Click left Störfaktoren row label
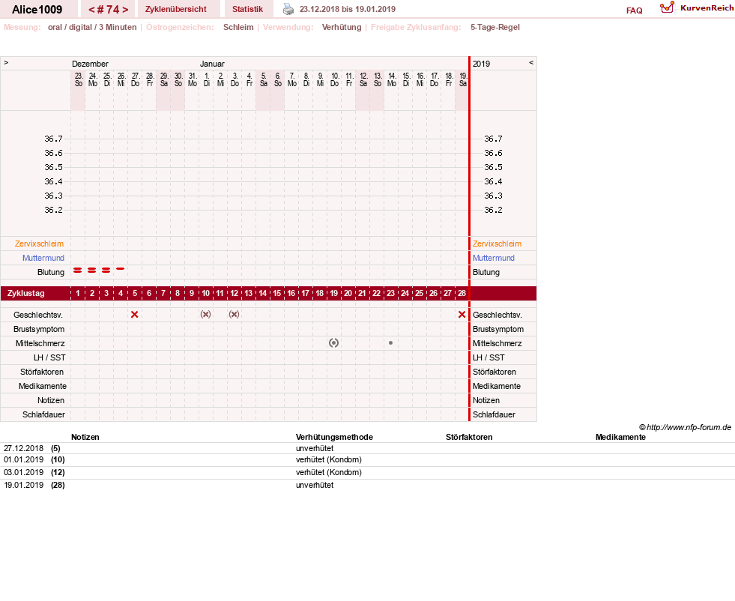 (42, 372)
